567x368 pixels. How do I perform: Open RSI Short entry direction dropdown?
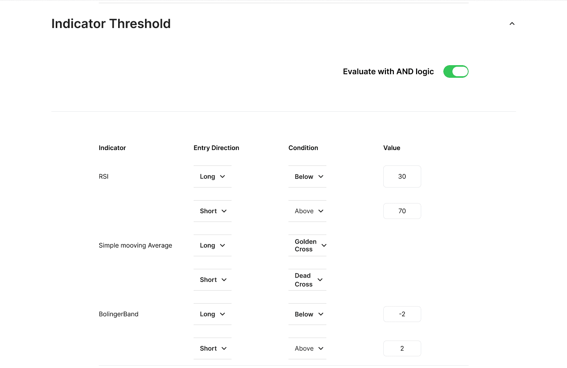tap(213, 211)
